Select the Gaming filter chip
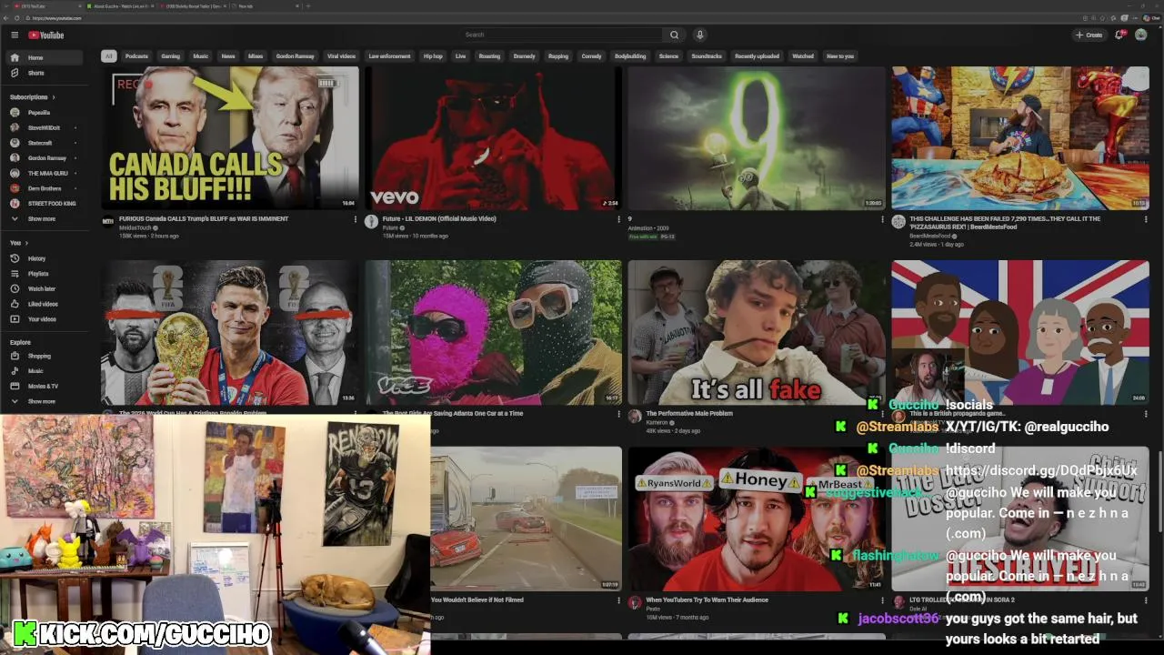 pyautogui.click(x=170, y=56)
